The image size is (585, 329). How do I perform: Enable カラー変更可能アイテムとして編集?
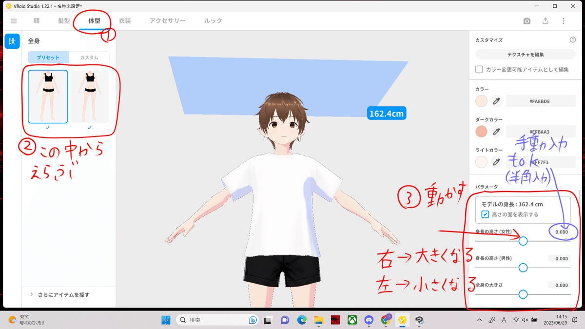[x=478, y=69]
